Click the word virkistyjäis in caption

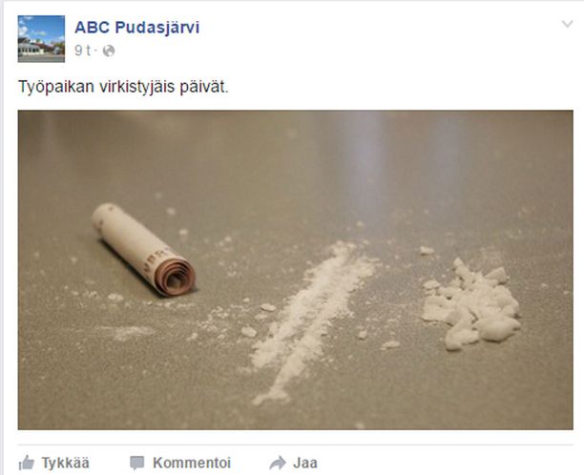[x=136, y=87]
